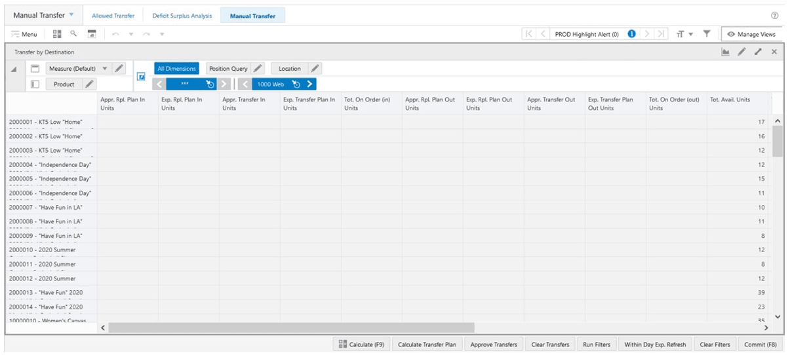Go to next Position Query item
This screenshot has height=355, width=790.
coord(224,84)
